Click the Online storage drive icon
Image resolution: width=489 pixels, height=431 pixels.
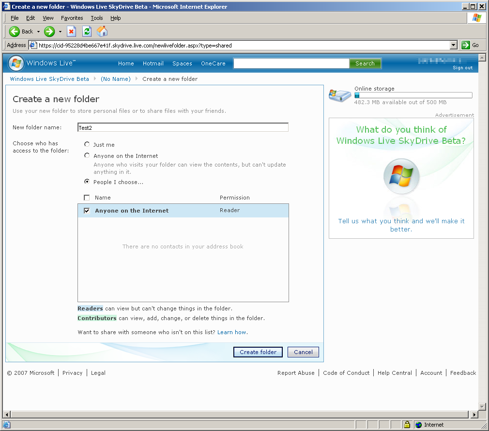tap(340, 95)
